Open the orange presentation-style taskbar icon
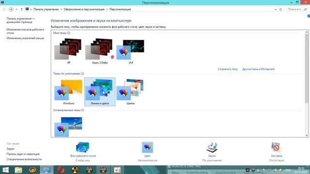The width and height of the screenshot is (310, 174). [117, 170]
